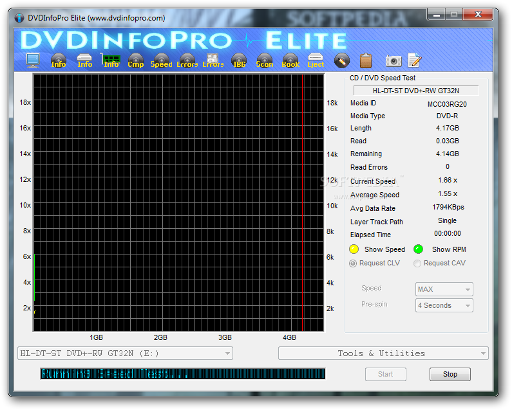Click the Elapsed Time value 00:00:00
This screenshot has width=512, height=410.
(x=448, y=234)
